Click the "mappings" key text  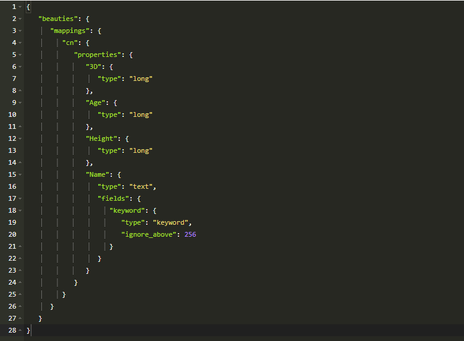(x=70, y=31)
